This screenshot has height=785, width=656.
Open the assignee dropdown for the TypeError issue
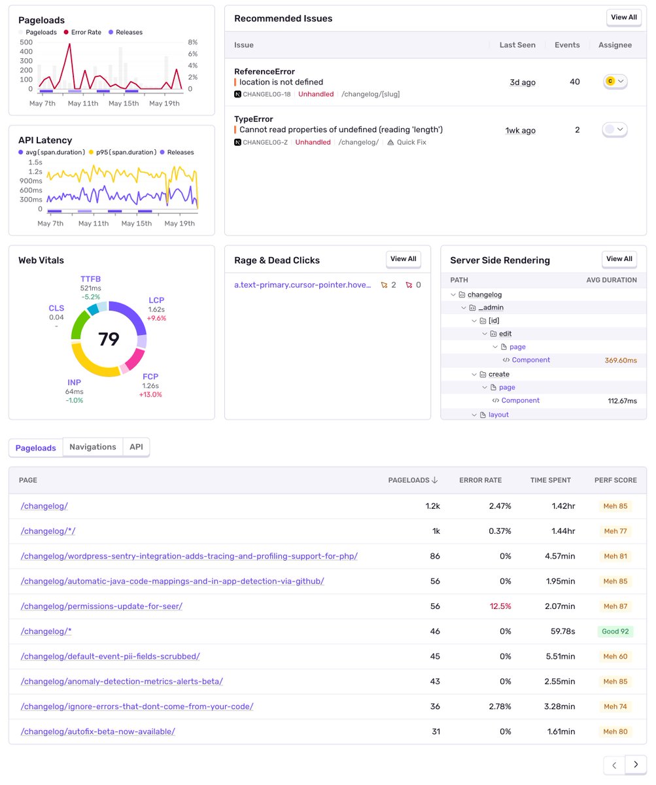pyautogui.click(x=615, y=130)
